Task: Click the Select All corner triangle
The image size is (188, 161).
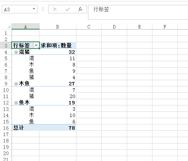Action: pyautogui.click(x=9, y=26)
